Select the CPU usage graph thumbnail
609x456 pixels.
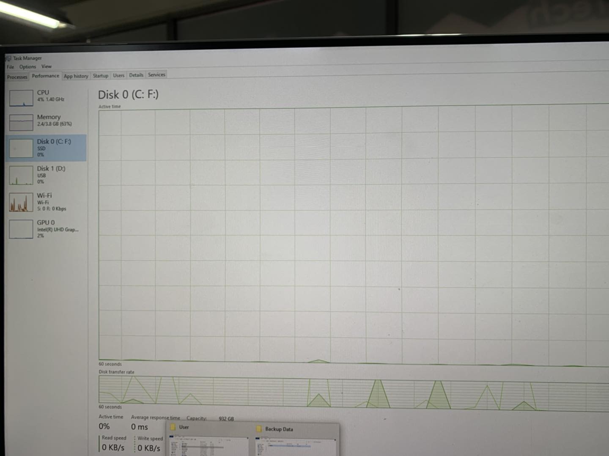pos(21,98)
